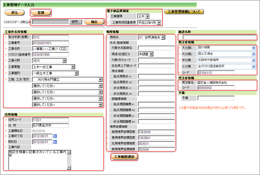The height and width of the screenshot is (175, 260).
Task: Click the 契約日 date field
Action: 42,142
